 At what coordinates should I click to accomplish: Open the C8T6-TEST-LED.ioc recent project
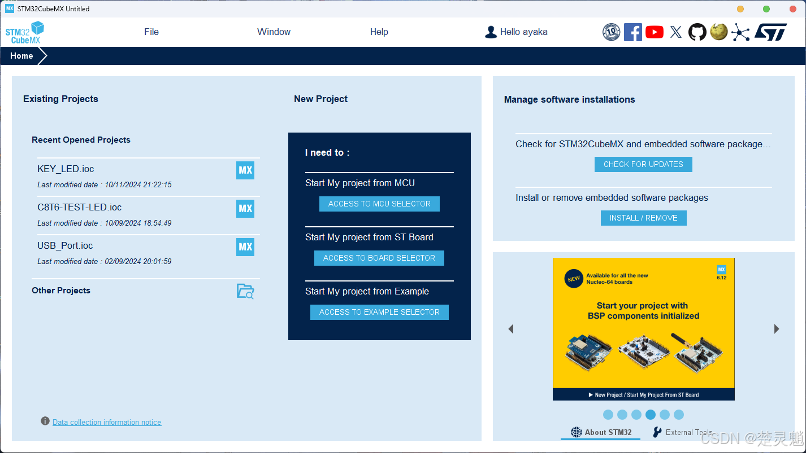tap(80, 207)
